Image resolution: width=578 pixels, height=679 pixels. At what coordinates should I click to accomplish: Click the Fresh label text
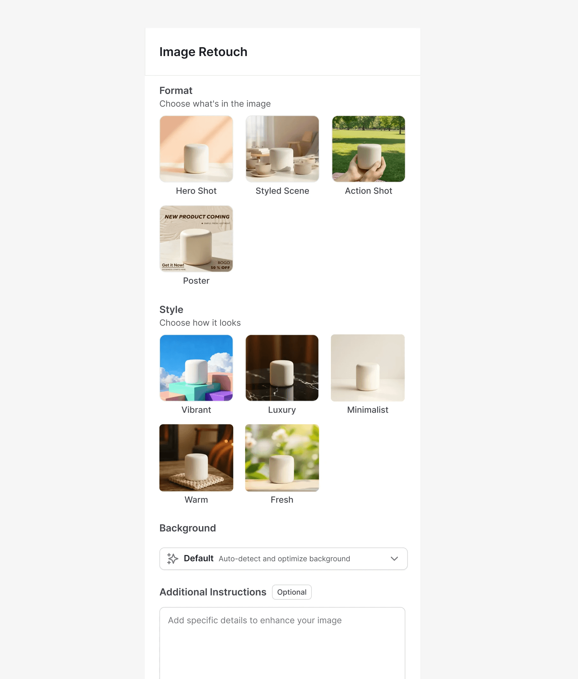[282, 500]
